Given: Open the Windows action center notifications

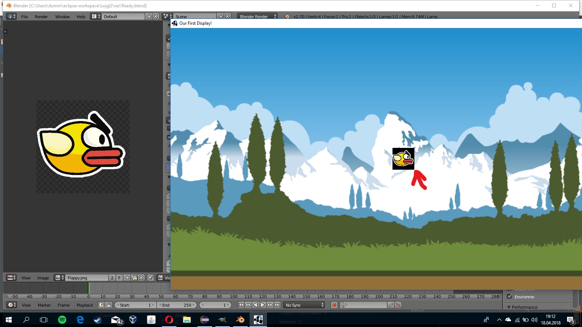Looking at the screenshot, I should click(570, 320).
